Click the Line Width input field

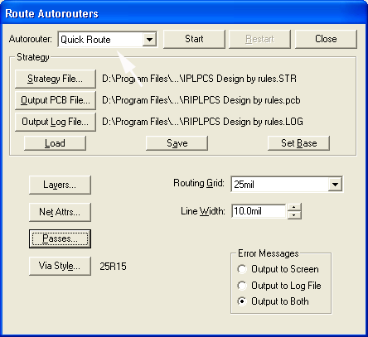[x=259, y=211]
